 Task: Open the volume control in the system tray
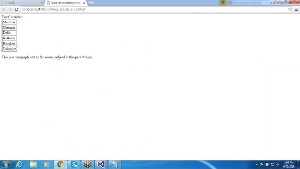click(278, 165)
